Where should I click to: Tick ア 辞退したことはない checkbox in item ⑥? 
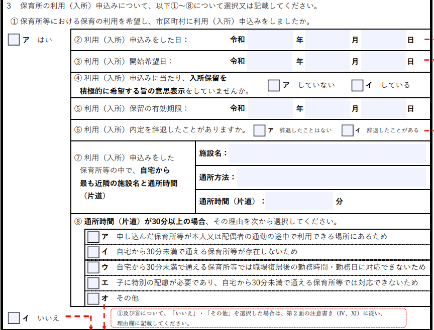pyautogui.click(x=259, y=130)
